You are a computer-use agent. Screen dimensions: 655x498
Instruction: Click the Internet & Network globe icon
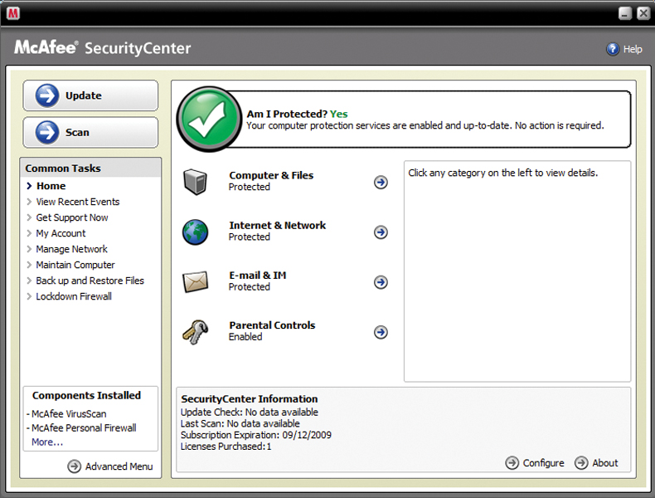[x=195, y=232]
